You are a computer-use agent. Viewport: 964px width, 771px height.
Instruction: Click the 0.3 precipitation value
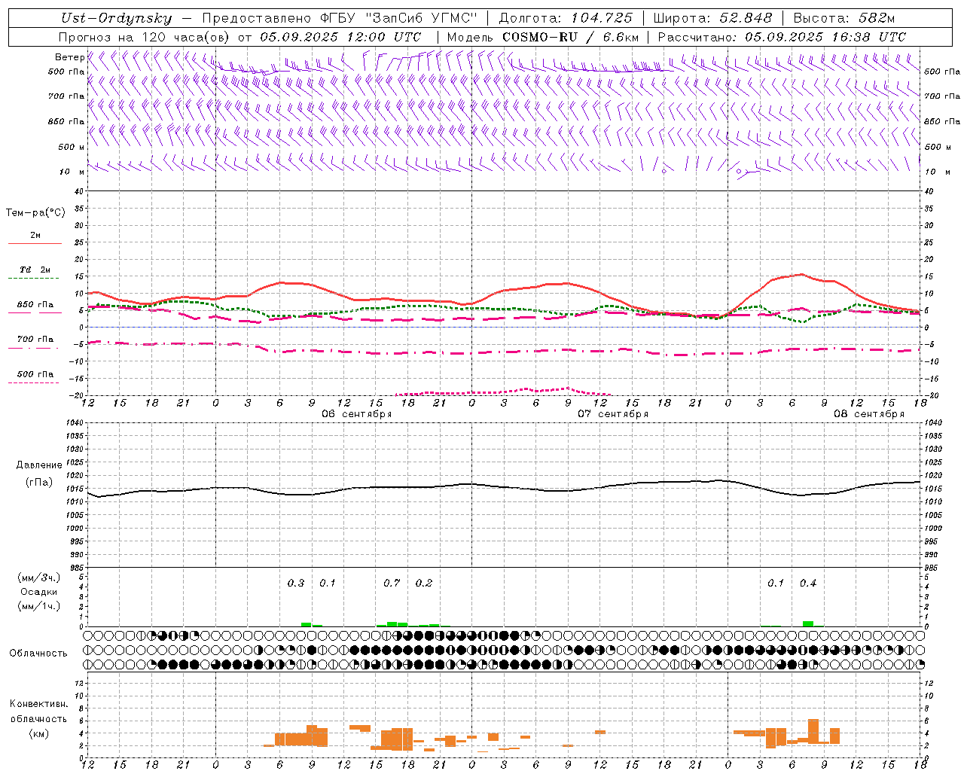(x=296, y=584)
